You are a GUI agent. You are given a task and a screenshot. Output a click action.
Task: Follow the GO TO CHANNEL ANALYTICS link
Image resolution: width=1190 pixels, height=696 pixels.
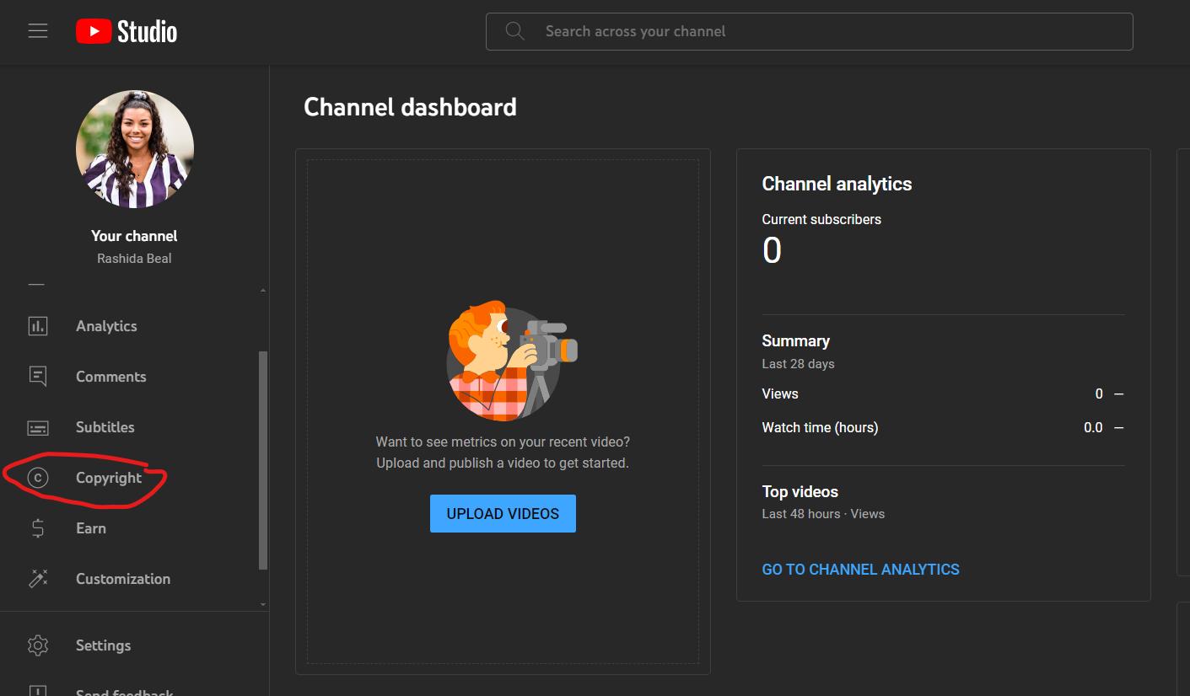tap(860, 569)
